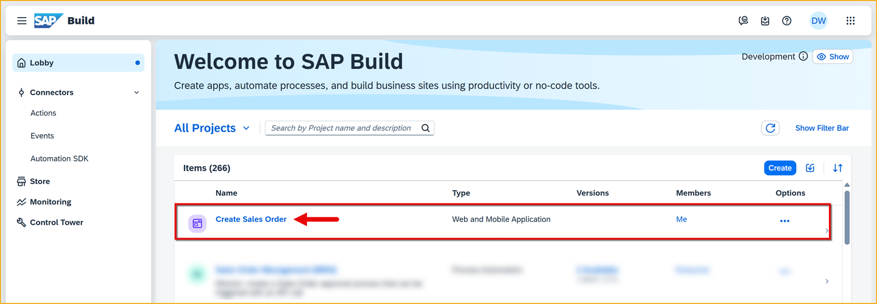Open the Create Sales Order project
Viewport: 877px width, 304px height.
coord(251,219)
